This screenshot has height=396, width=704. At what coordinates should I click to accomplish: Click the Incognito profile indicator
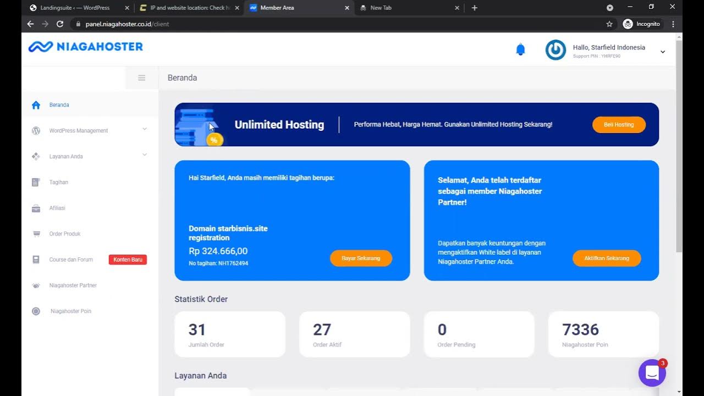[x=641, y=24]
